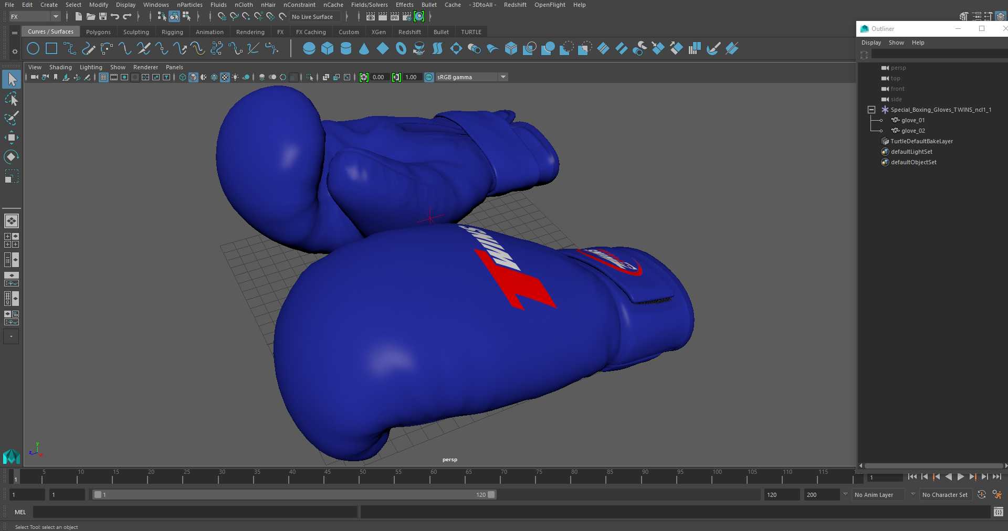Image resolution: width=1008 pixels, height=531 pixels.
Task: Collapse Special_Boxing_Gloves_TWINS group in Outliner
Action: 871,110
